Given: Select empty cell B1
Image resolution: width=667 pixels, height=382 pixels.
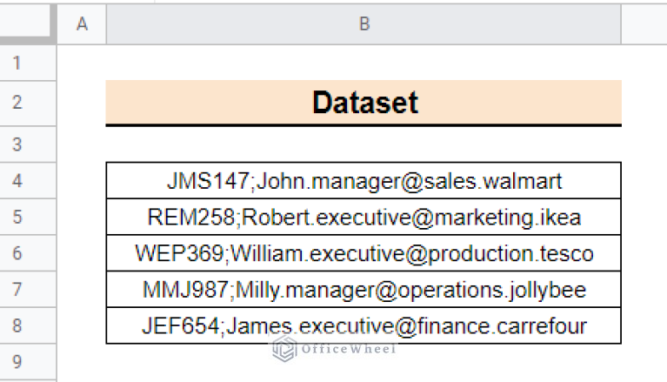Looking at the screenshot, I should (x=364, y=63).
